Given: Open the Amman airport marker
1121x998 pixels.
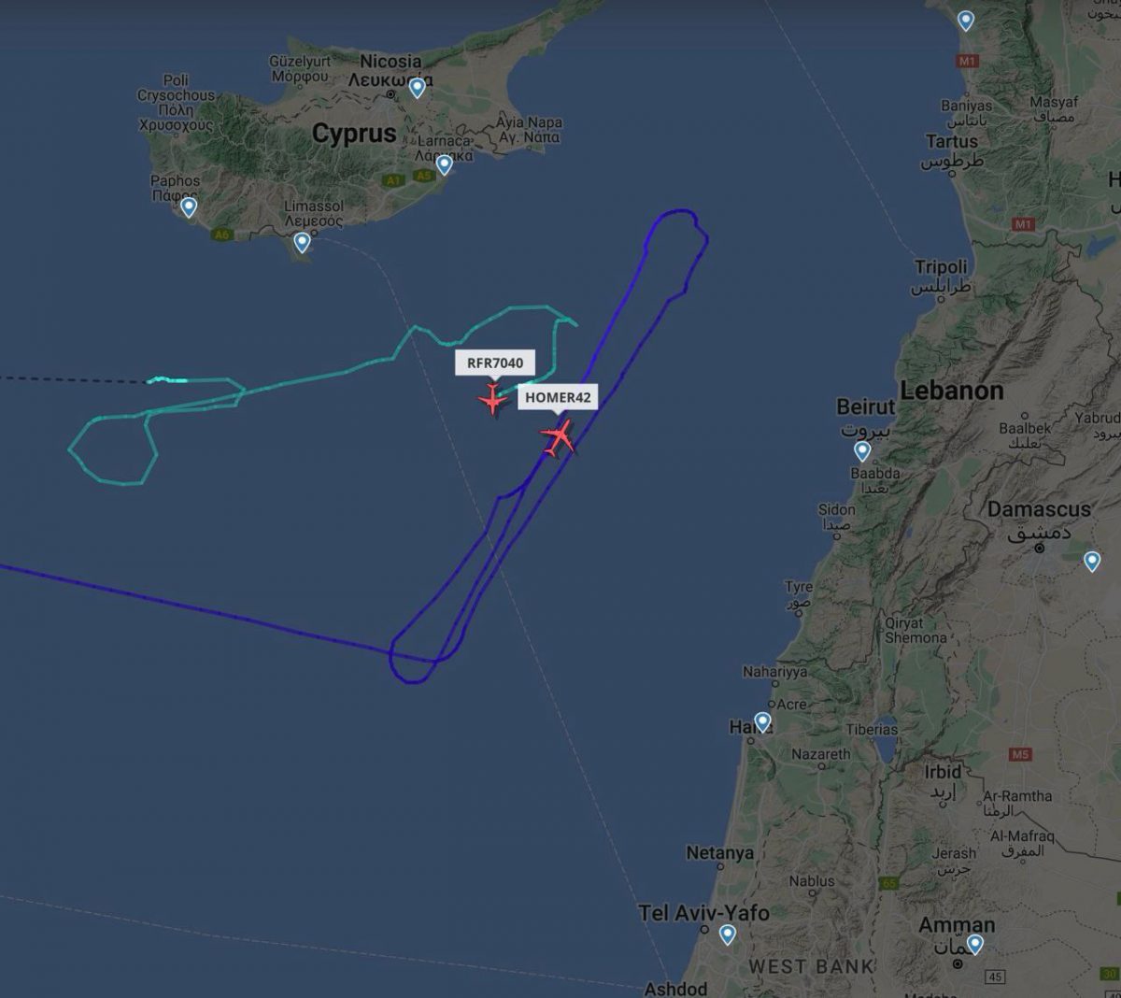Looking at the screenshot, I should tap(974, 944).
